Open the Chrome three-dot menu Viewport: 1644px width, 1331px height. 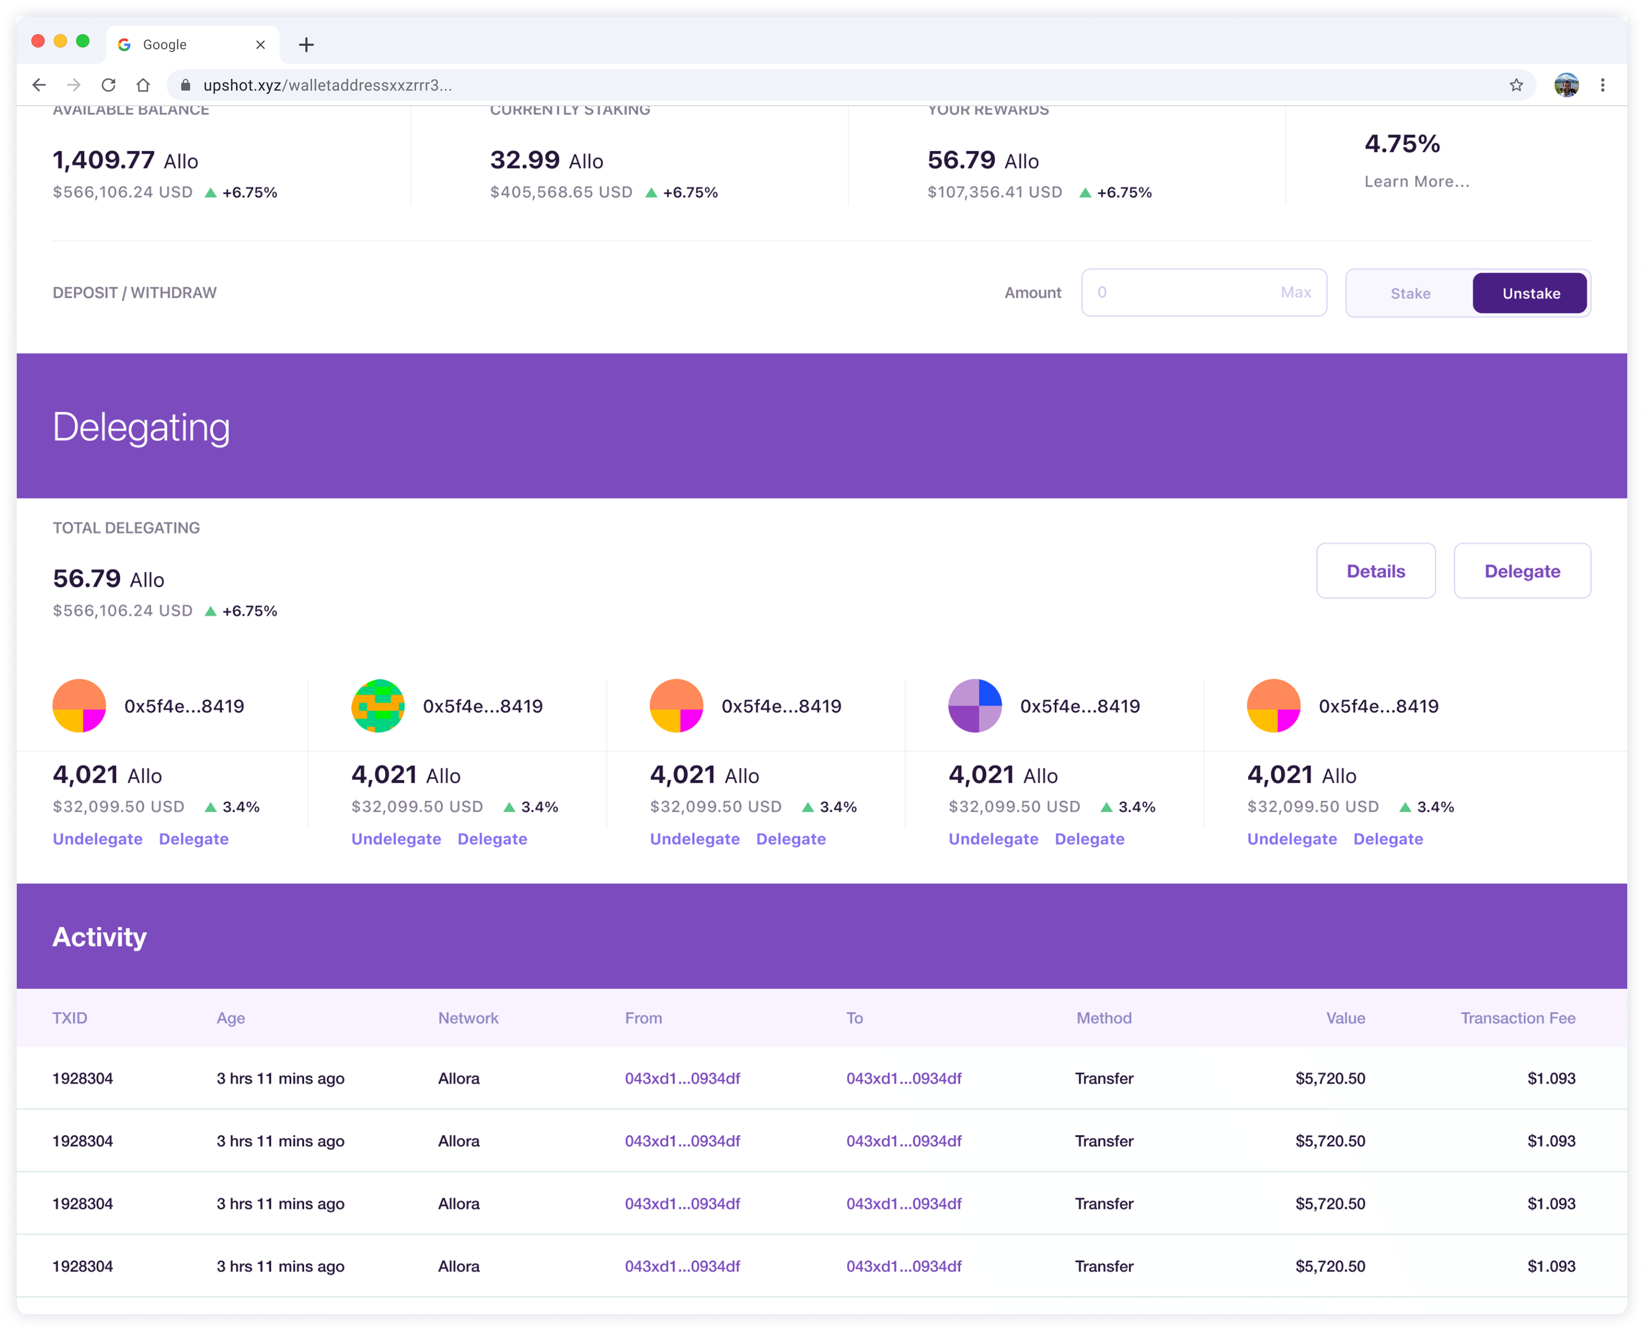click(x=1603, y=85)
